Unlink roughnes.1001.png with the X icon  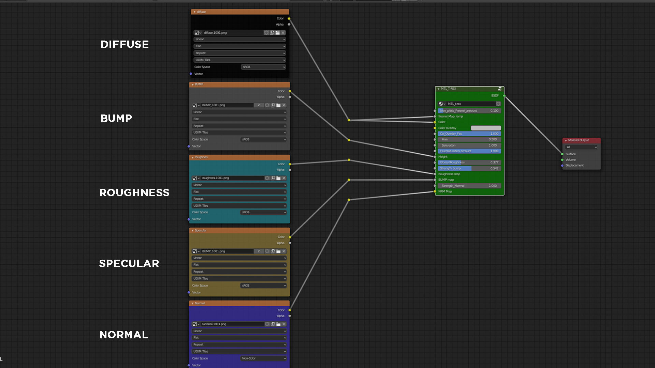(x=284, y=178)
